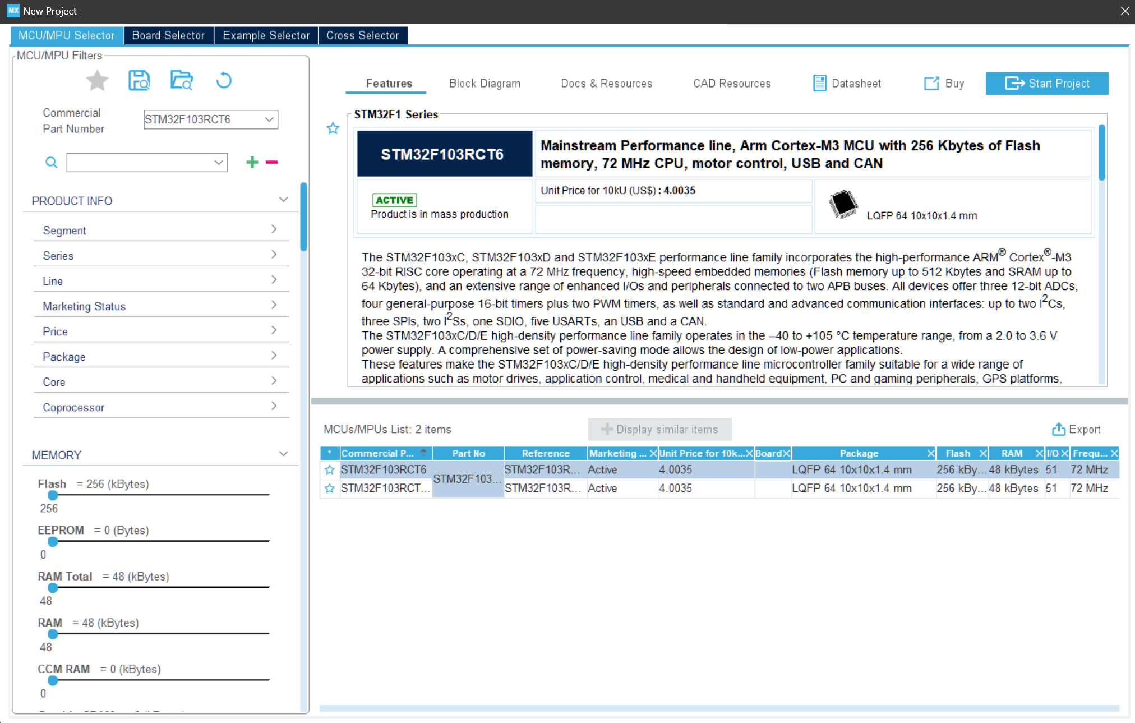
Task: Star the second STM32F103RCT row
Action: tap(330, 489)
